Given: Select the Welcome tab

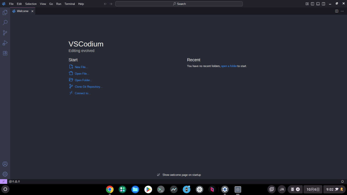Looking at the screenshot, I should [23, 11].
